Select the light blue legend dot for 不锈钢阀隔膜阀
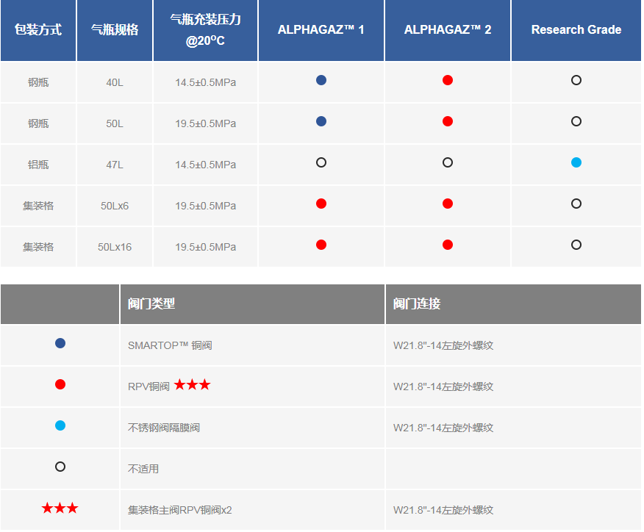This screenshot has width=644, height=532. point(60,425)
